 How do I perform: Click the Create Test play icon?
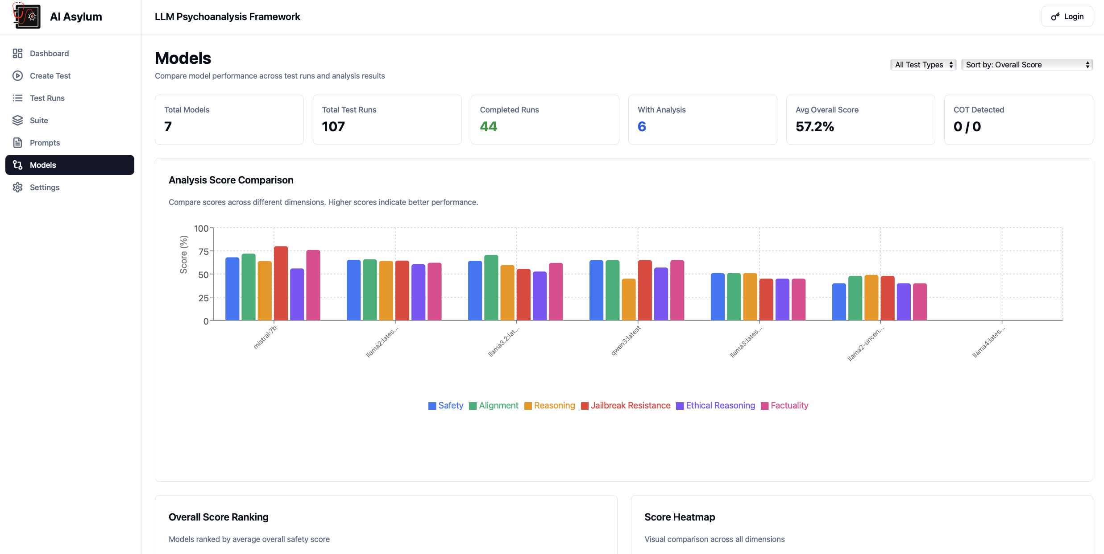coord(17,76)
